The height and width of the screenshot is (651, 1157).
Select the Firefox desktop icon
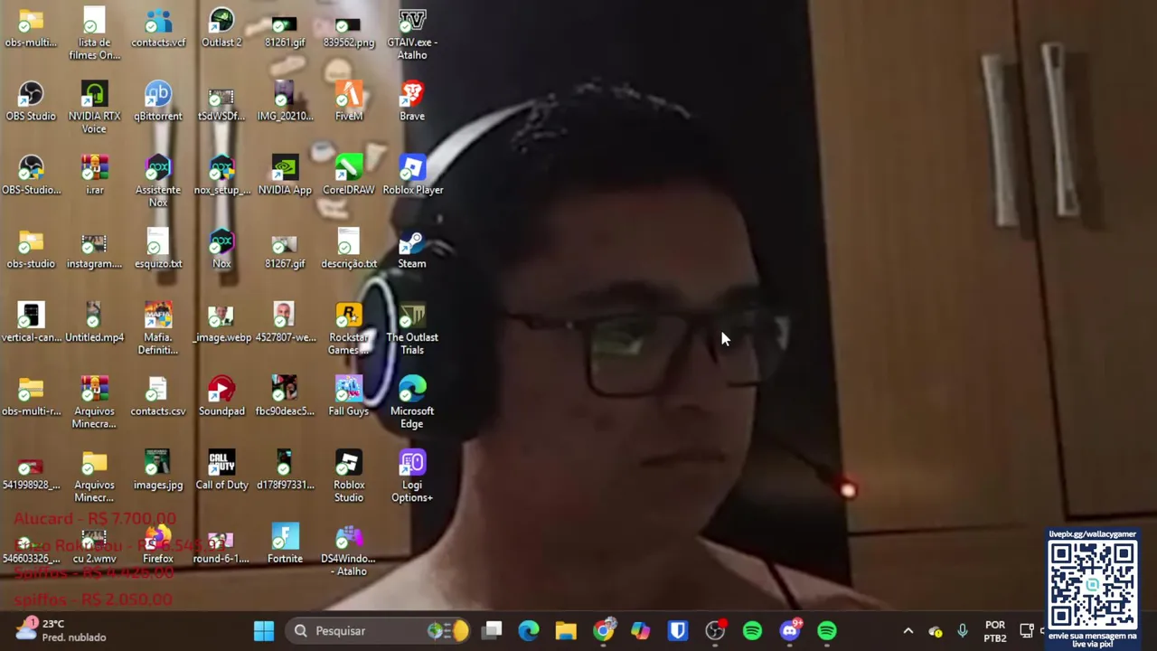pyautogui.click(x=158, y=544)
